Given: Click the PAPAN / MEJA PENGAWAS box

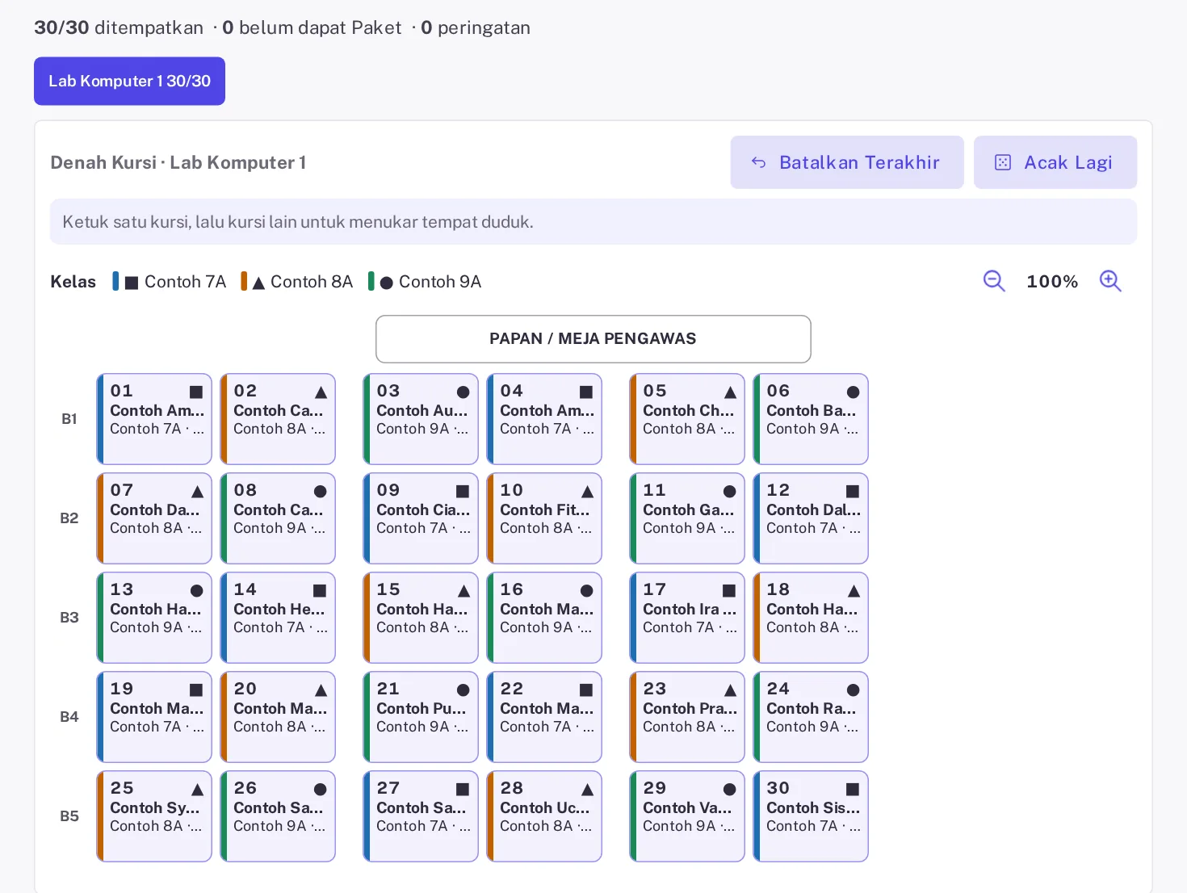Looking at the screenshot, I should click(x=593, y=339).
